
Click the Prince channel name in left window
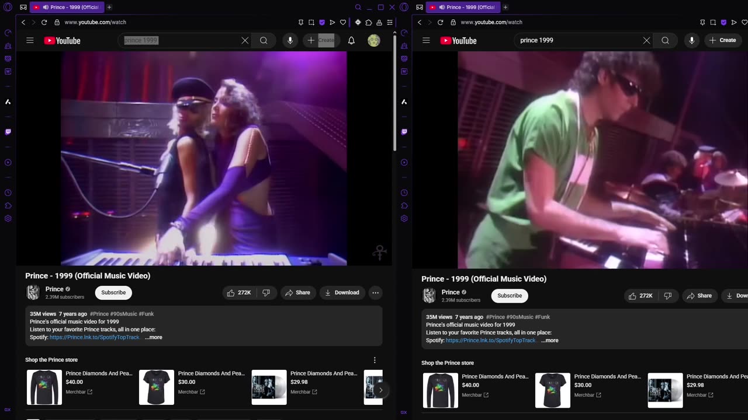point(54,289)
